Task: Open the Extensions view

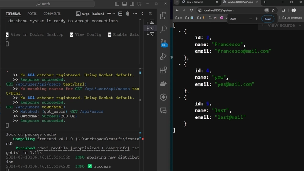Action: tap(163, 70)
